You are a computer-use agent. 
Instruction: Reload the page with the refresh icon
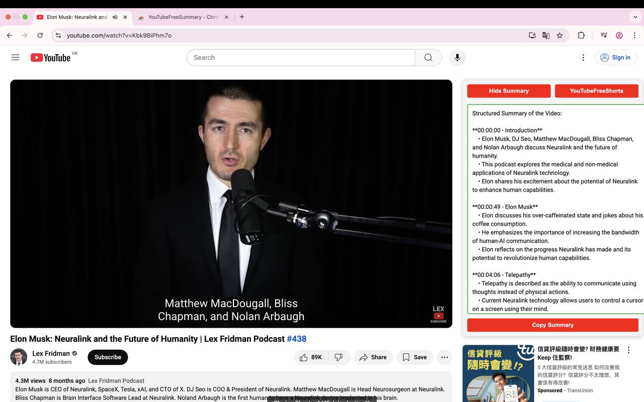40,35
